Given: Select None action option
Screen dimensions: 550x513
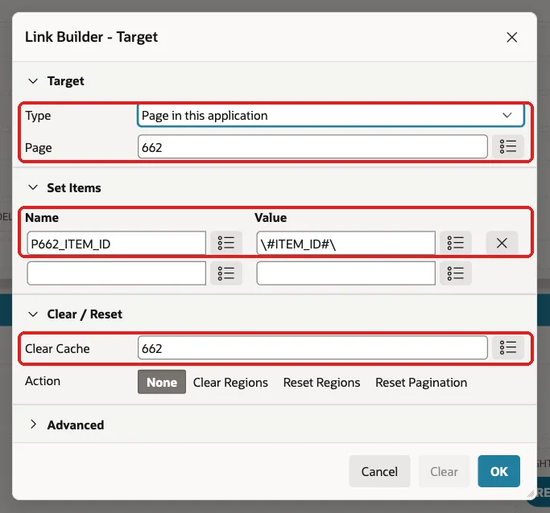Looking at the screenshot, I should 162,382.
